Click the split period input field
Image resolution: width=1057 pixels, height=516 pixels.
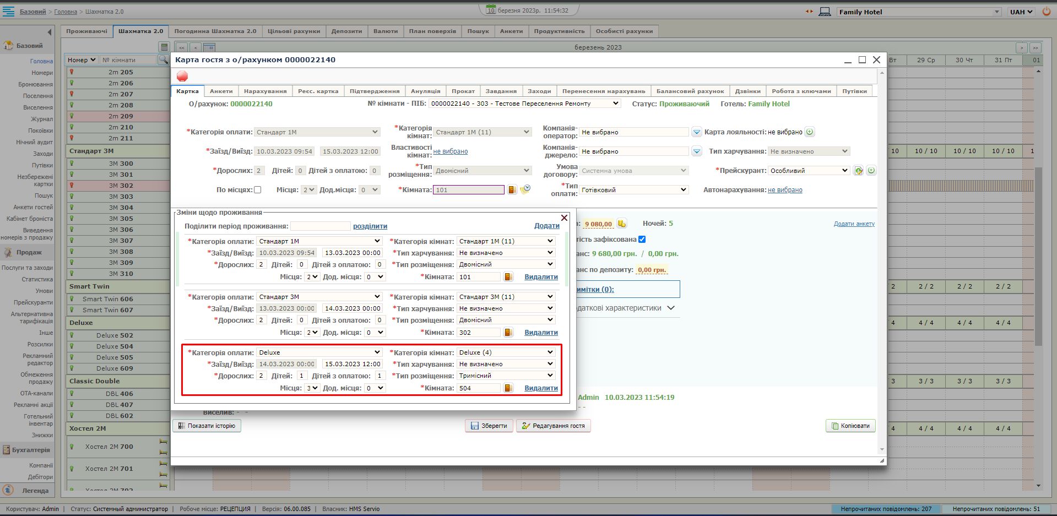click(320, 226)
